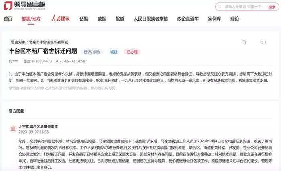Click the red 搜索 button

pyautogui.click(x=272, y=7)
